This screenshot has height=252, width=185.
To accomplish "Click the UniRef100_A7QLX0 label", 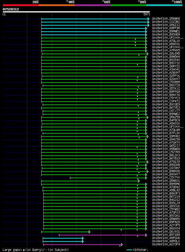I will 166,41.
